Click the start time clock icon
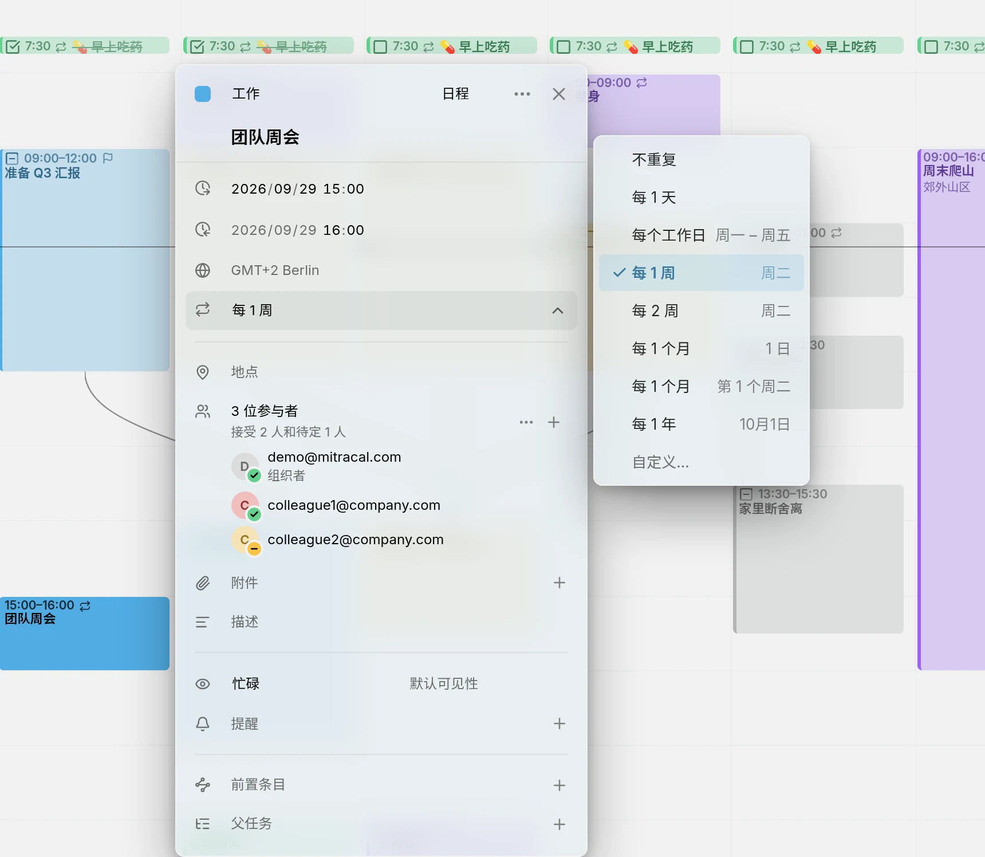The height and width of the screenshot is (857, 985). [203, 188]
